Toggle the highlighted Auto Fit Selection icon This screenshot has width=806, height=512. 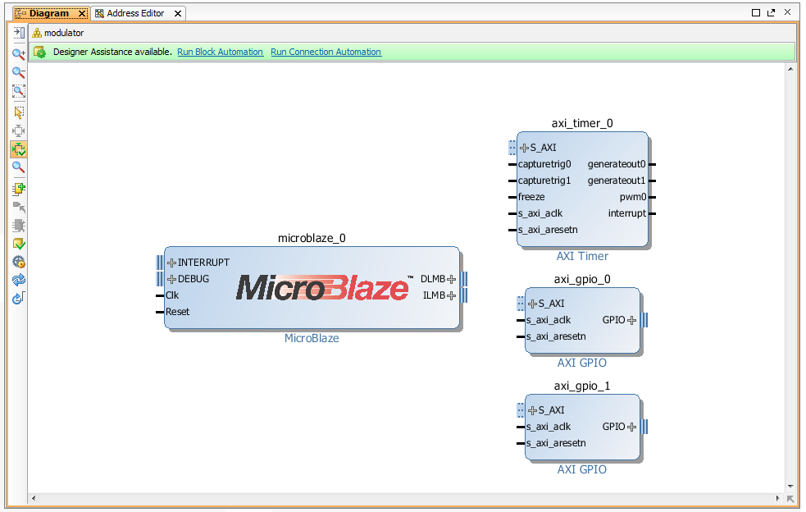click(19, 149)
